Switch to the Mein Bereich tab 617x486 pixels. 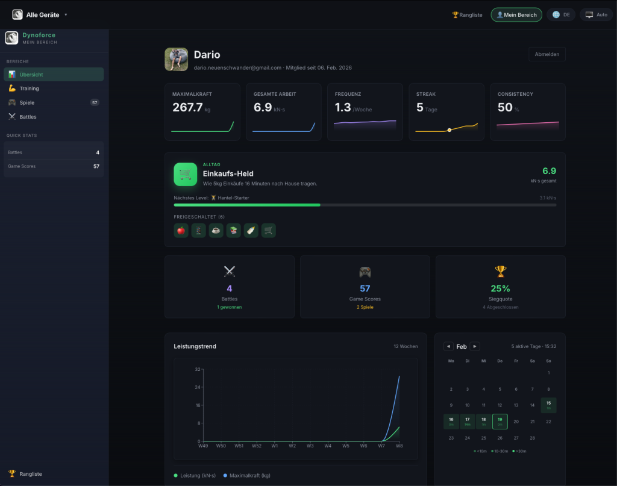516,14
